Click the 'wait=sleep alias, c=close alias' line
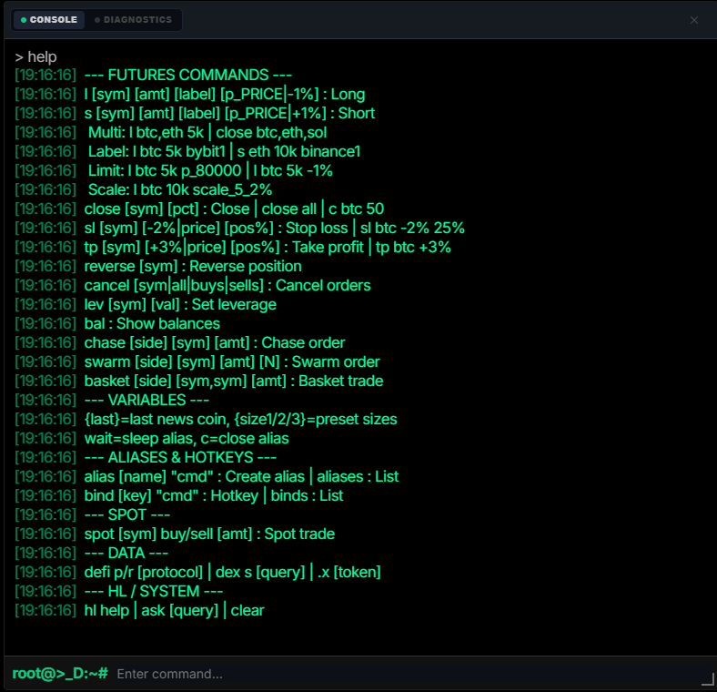Image resolution: width=717 pixels, height=692 pixels. coord(152,439)
